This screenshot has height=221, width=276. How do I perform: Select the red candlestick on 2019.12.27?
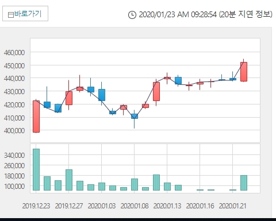click(69, 98)
